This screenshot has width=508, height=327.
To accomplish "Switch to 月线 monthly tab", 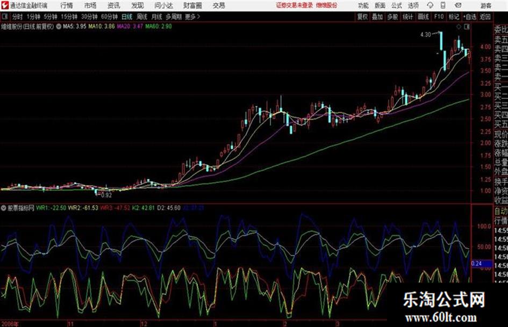I will (x=156, y=17).
